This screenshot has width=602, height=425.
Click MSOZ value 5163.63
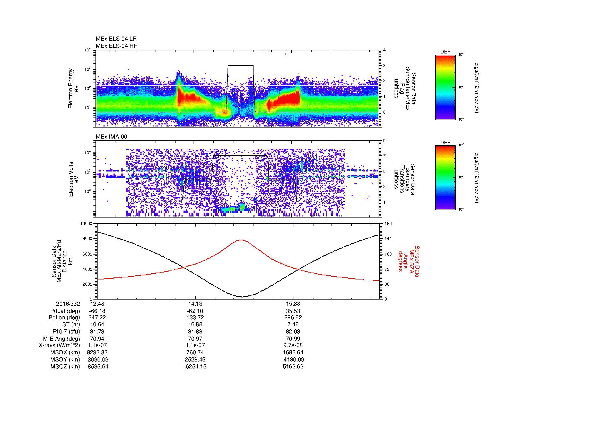pyautogui.click(x=293, y=367)
